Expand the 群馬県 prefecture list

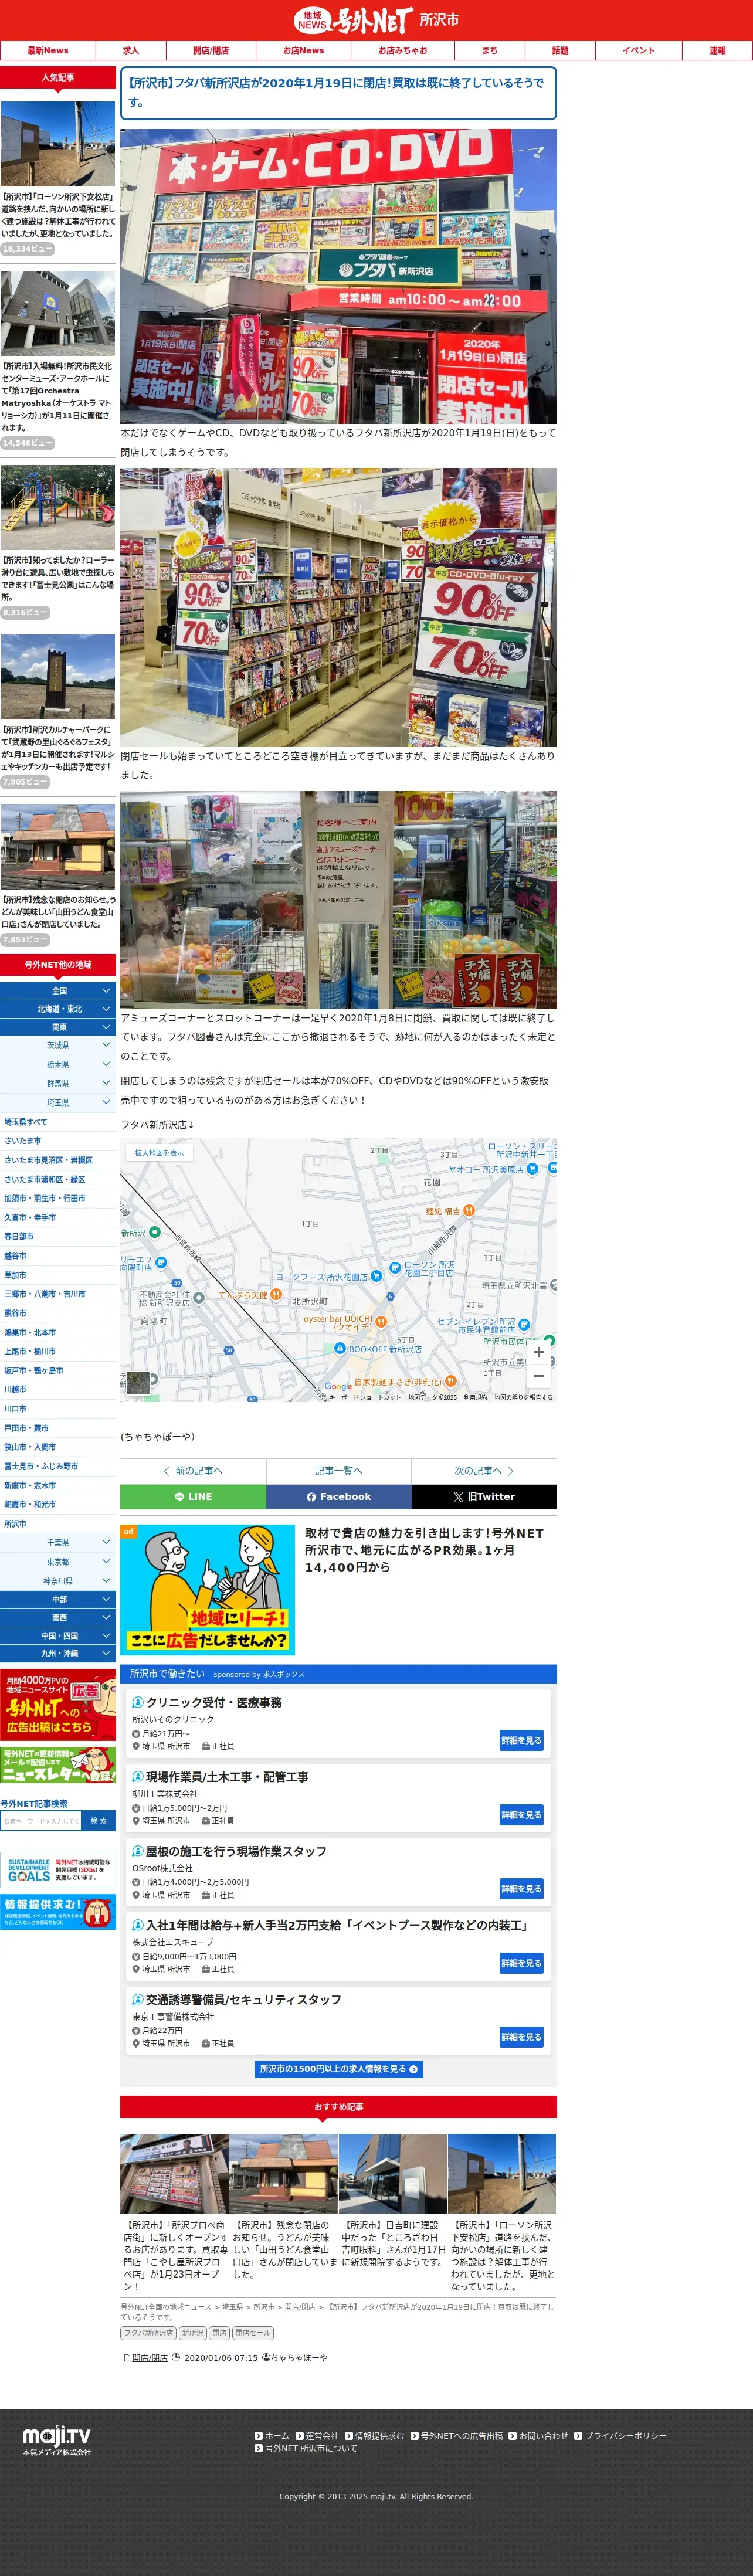point(58,1084)
